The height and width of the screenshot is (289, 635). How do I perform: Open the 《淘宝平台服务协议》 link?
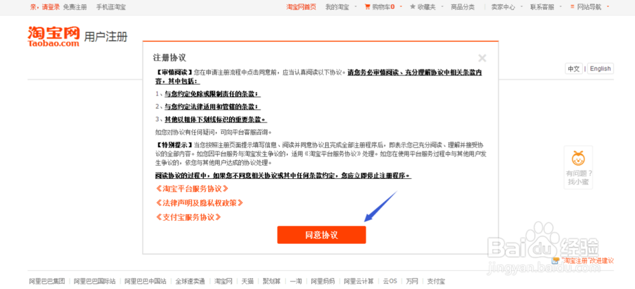pyautogui.click(x=192, y=188)
